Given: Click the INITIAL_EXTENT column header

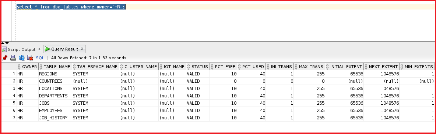Looking at the screenshot, I should [344, 67].
